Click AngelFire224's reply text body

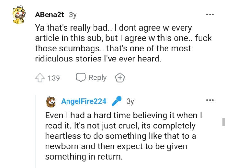pyautogui.click(x=122, y=136)
